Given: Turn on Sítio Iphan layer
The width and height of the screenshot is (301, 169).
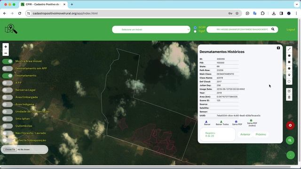Looking at the screenshot, I should (8, 119).
